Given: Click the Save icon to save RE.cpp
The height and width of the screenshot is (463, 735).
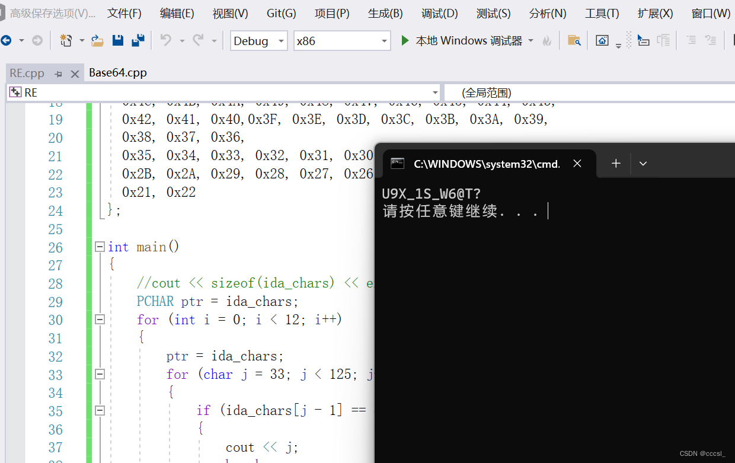Looking at the screenshot, I should 117,40.
